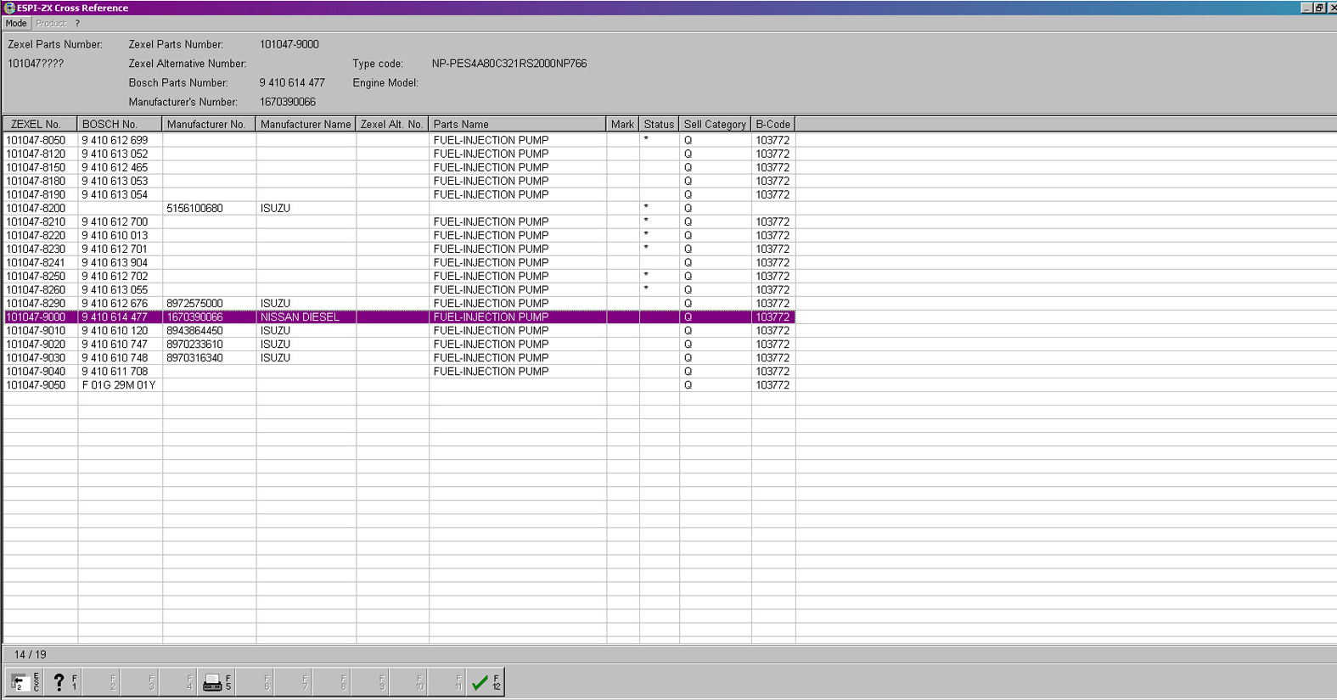Viewport: 1337px width, 700px height.
Task: Open help with the F1 question mark
Action: [63, 682]
